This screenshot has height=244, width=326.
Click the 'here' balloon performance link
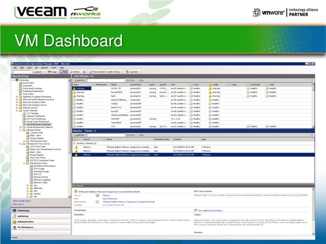pyautogui.click(x=153, y=222)
